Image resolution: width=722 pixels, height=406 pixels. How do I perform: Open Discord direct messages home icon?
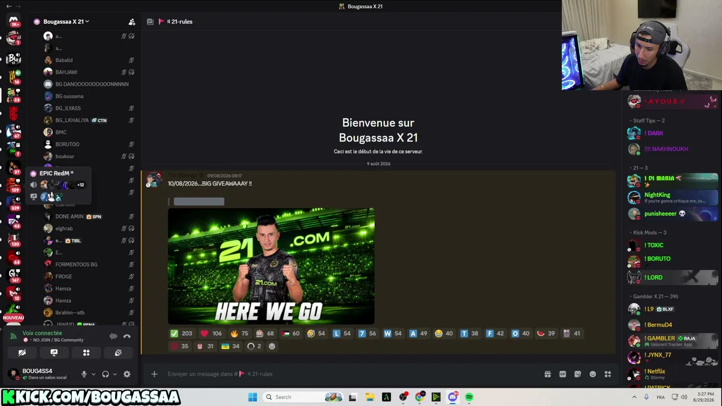tap(14, 21)
